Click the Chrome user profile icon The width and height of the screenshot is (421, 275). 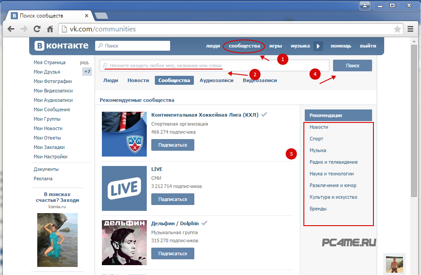[365, 5]
